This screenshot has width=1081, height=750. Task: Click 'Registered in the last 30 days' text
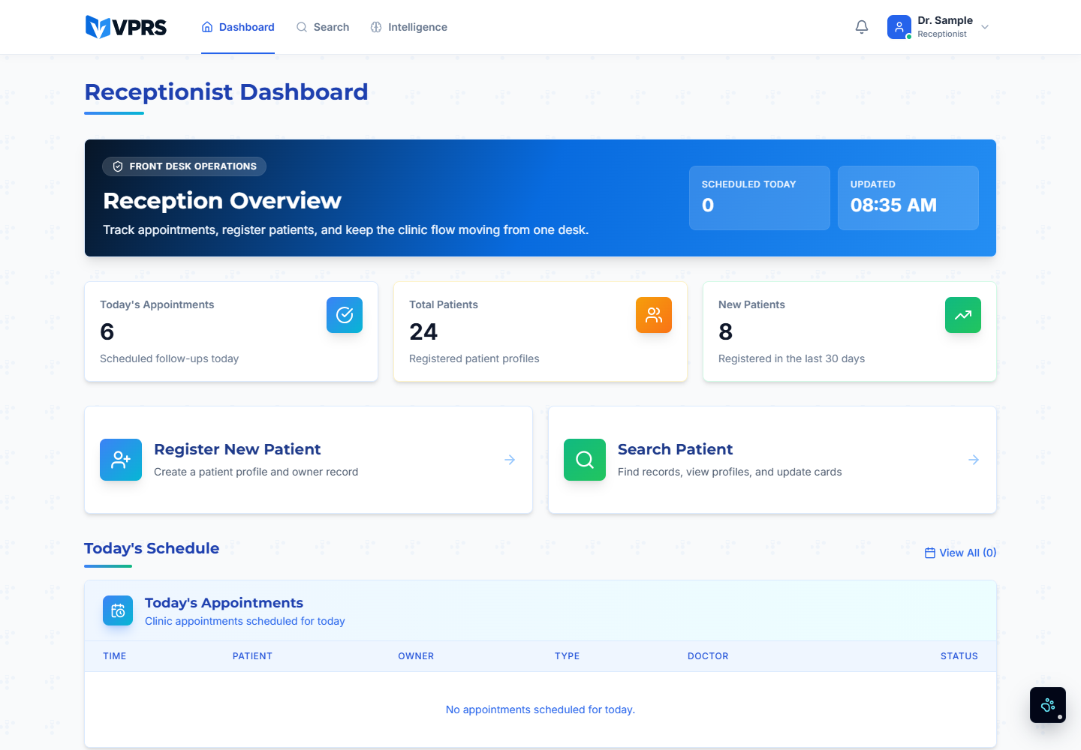point(791,358)
